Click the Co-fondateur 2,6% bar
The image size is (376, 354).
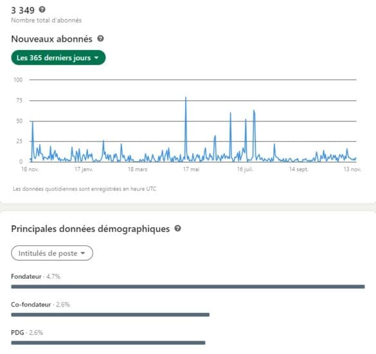tap(111, 314)
